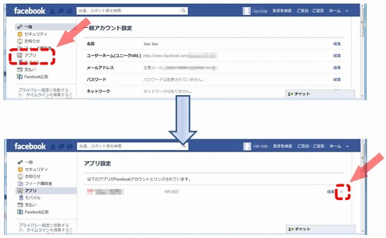Screen dimensions: 386x238
Task: Select Facebook広告 in the 一般アカウント設定 page sidebar
Action: 36,77
